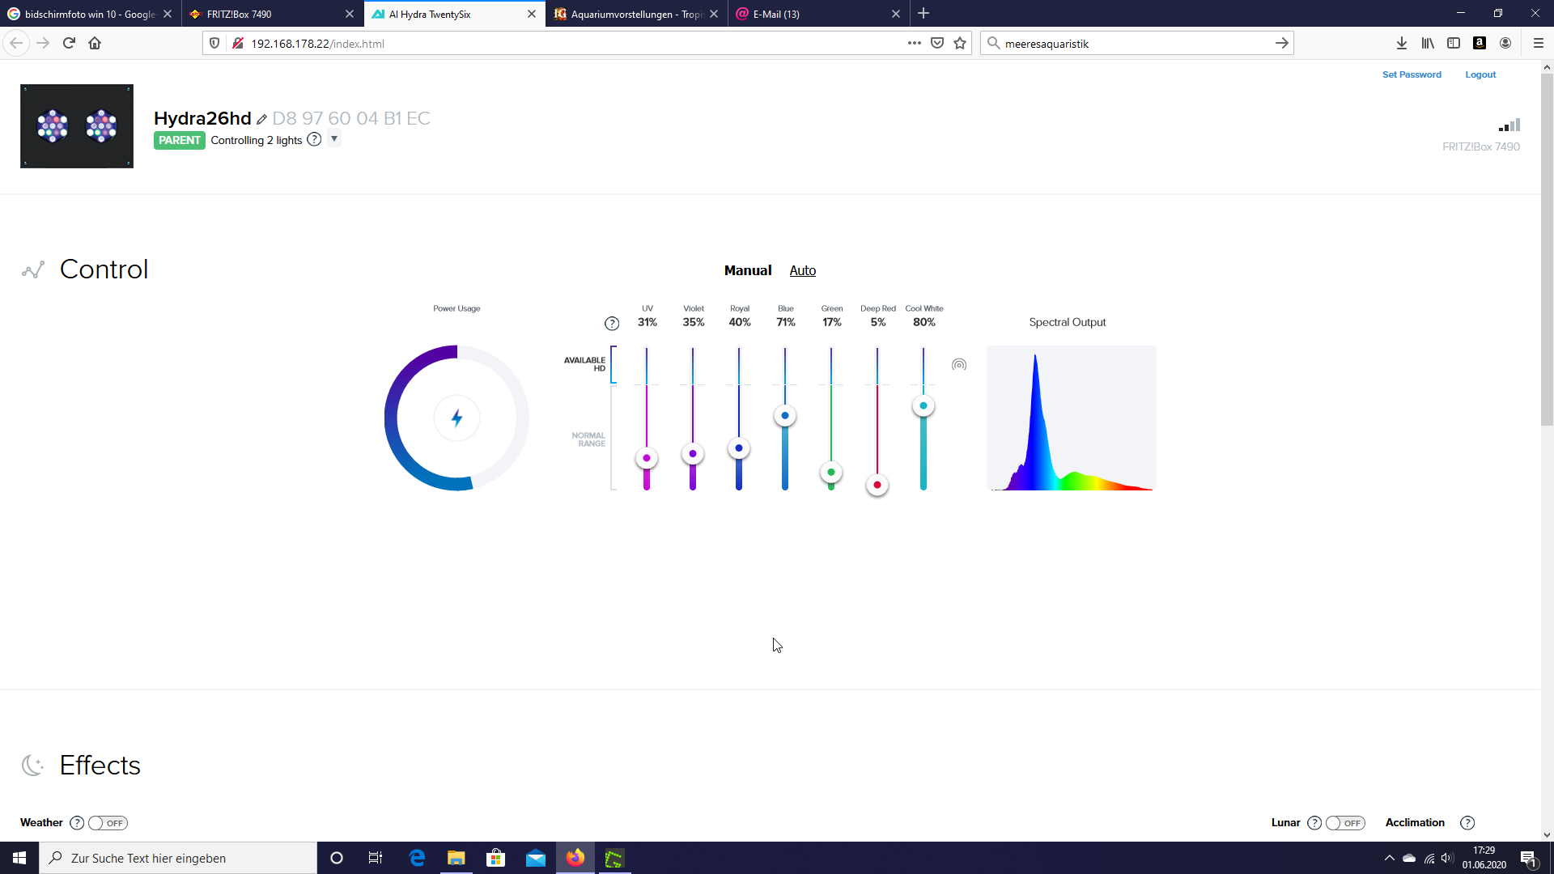Open the page actions three-dot menu in the address bar

[914, 43]
